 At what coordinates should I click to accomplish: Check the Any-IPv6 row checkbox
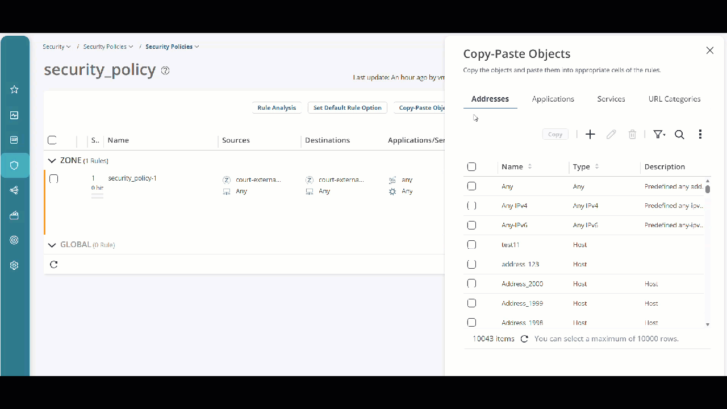tap(471, 225)
